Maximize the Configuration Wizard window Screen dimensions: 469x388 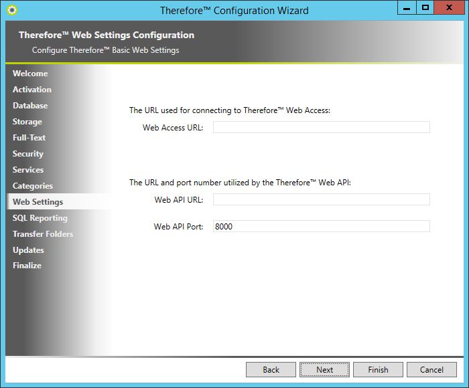425,8
